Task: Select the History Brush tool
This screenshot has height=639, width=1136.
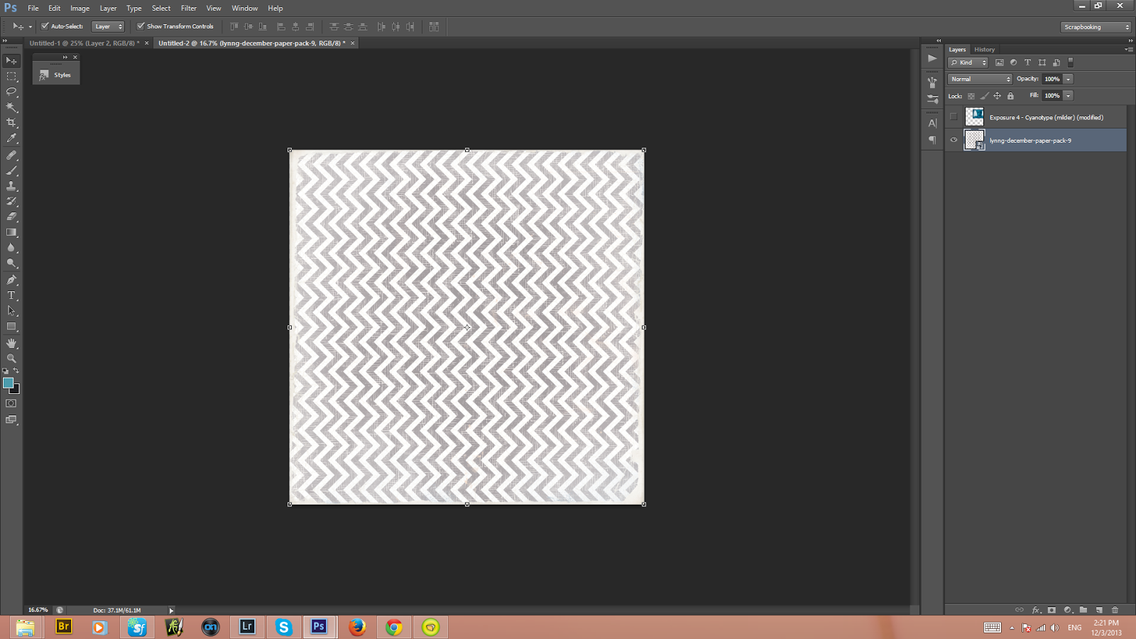Action: (11, 202)
